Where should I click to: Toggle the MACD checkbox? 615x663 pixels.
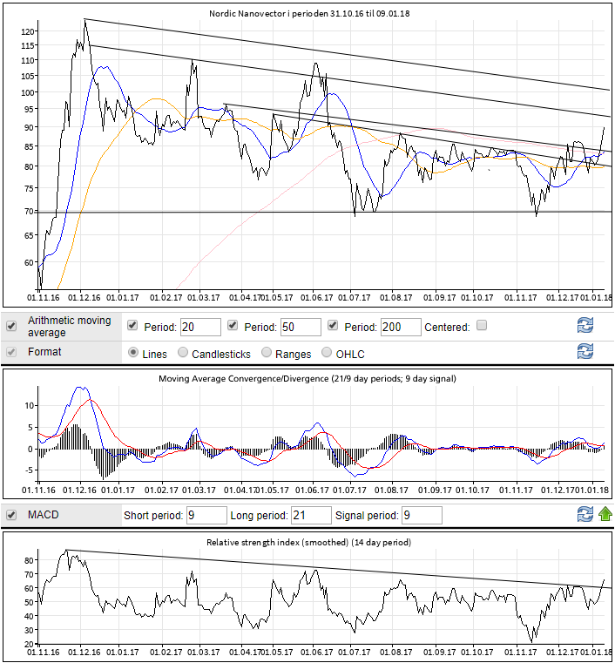11,515
